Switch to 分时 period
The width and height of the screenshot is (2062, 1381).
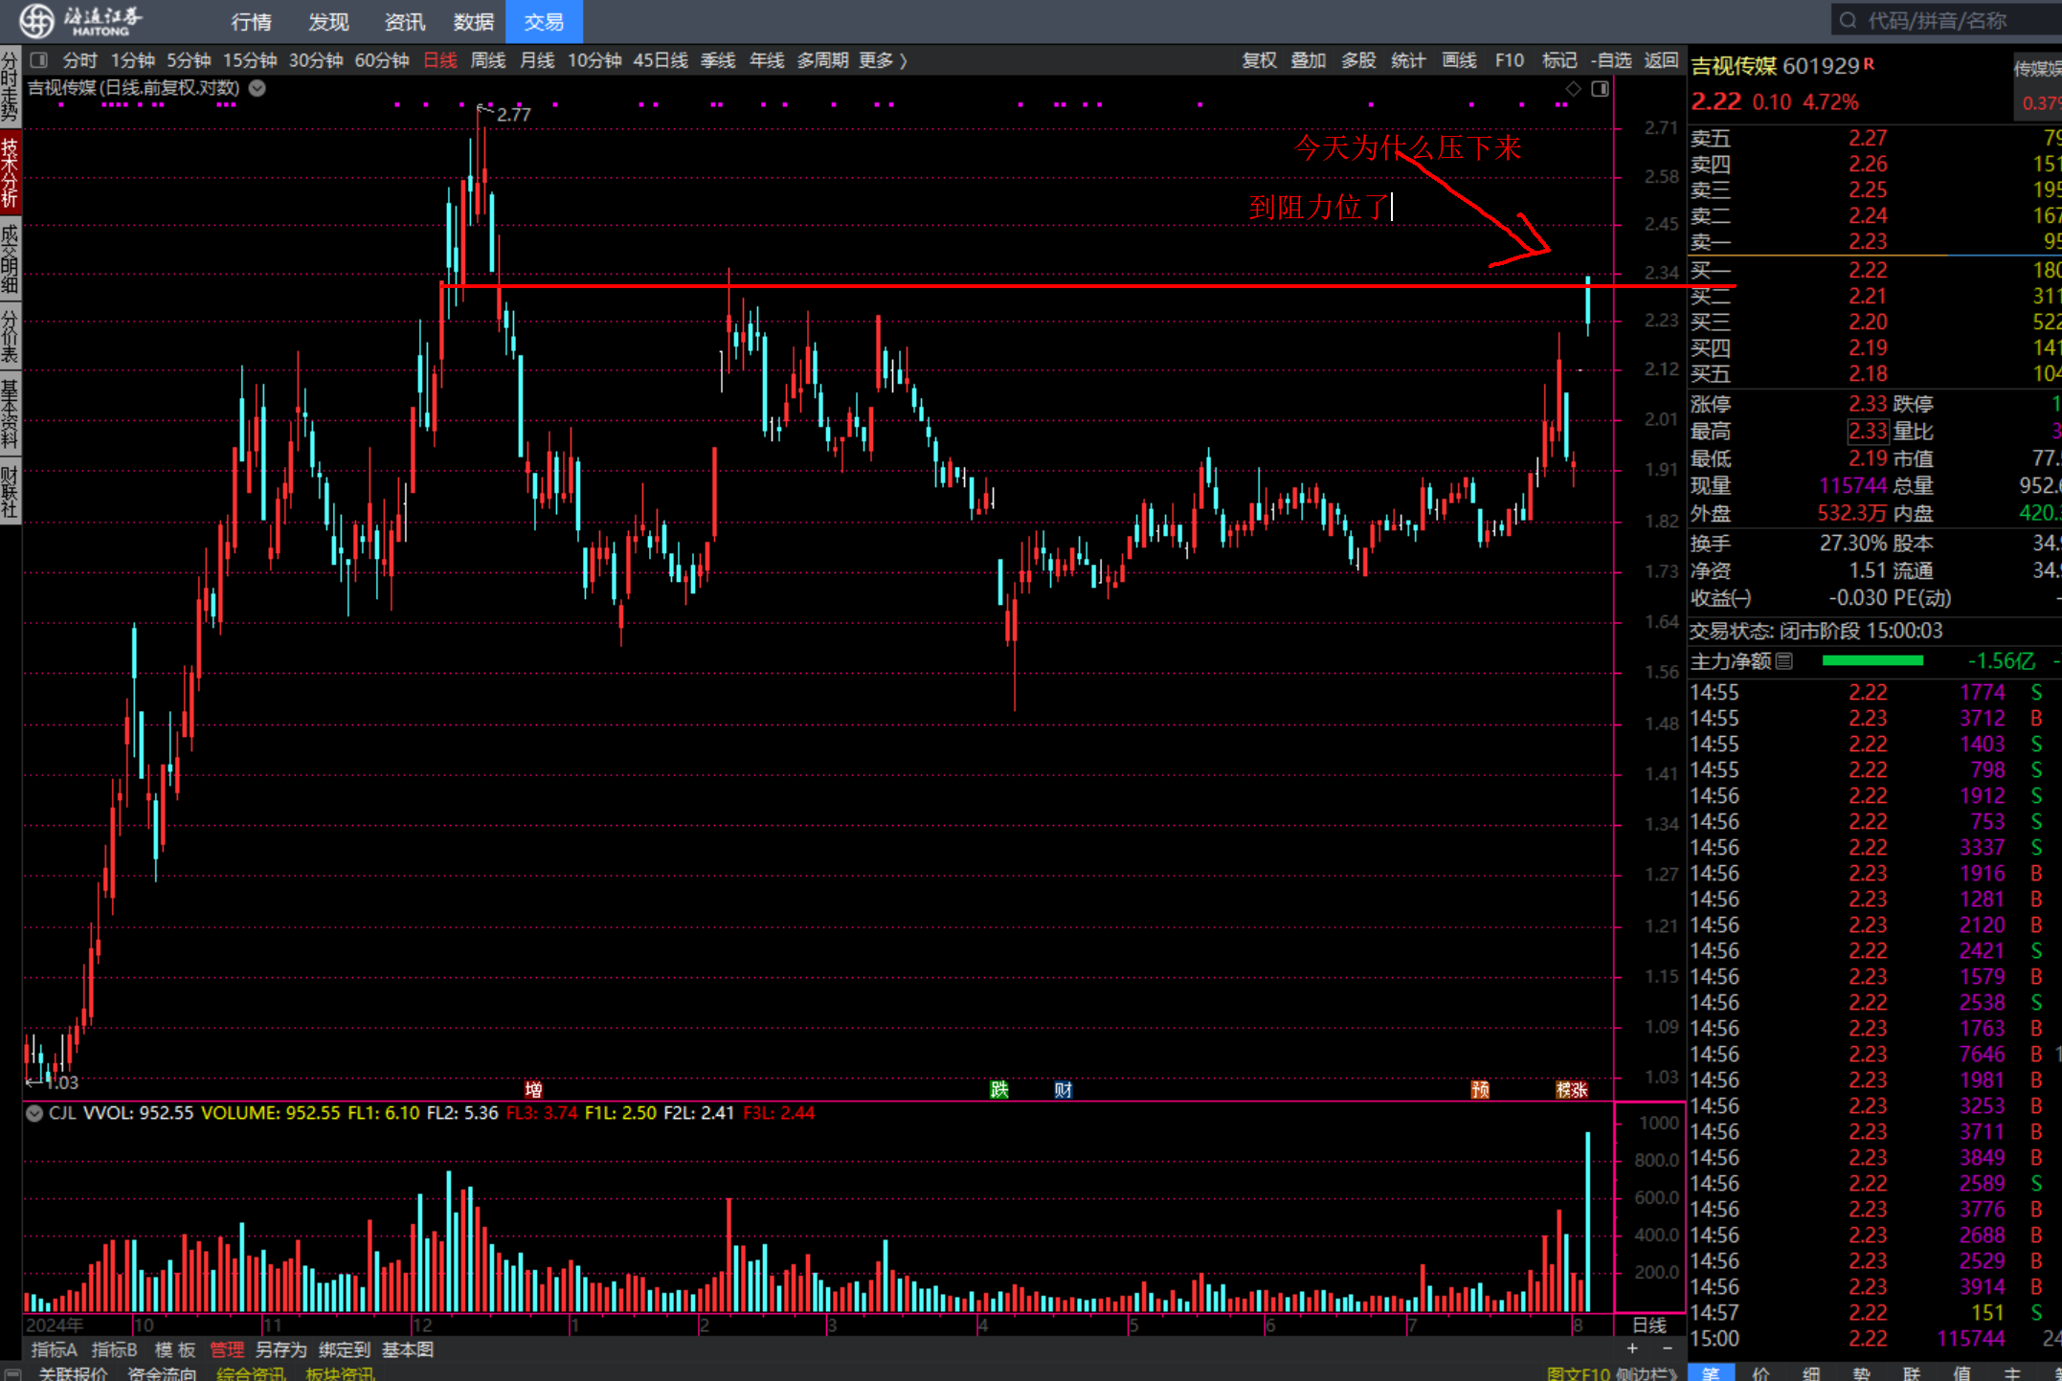point(80,60)
